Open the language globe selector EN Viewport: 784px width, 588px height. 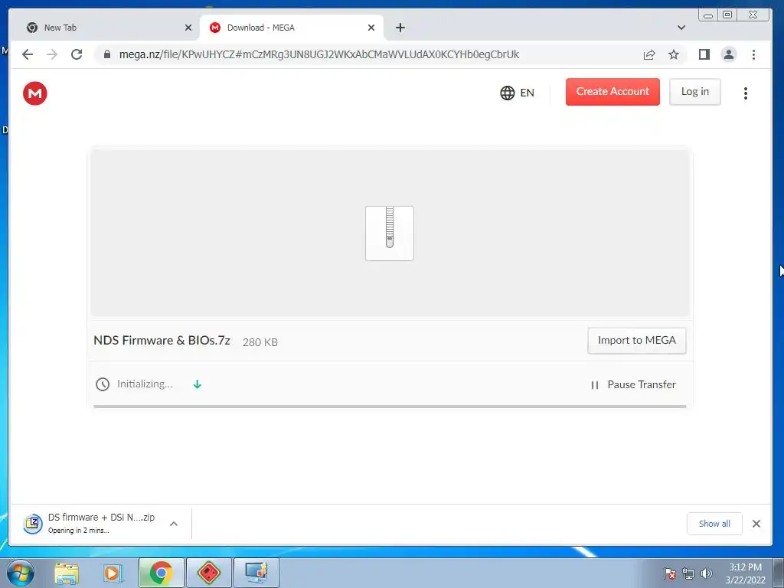point(517,93)
